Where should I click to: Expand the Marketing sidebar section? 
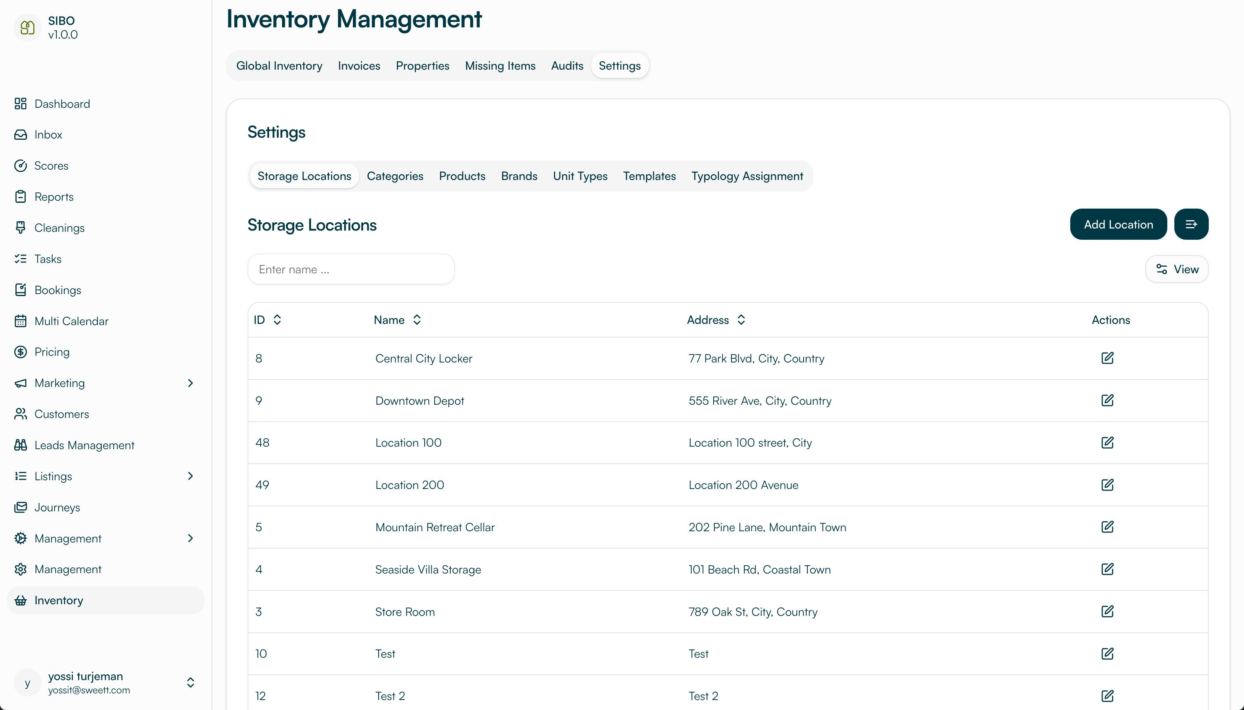coord(190,383)
